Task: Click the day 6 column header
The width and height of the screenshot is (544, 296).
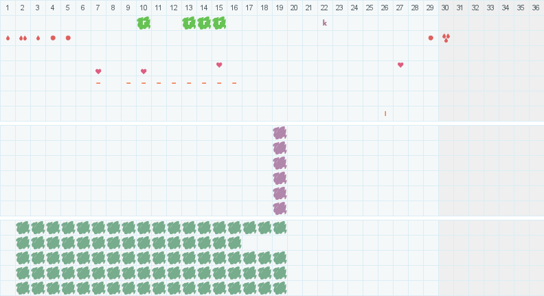Action: [x=82, y=8]
